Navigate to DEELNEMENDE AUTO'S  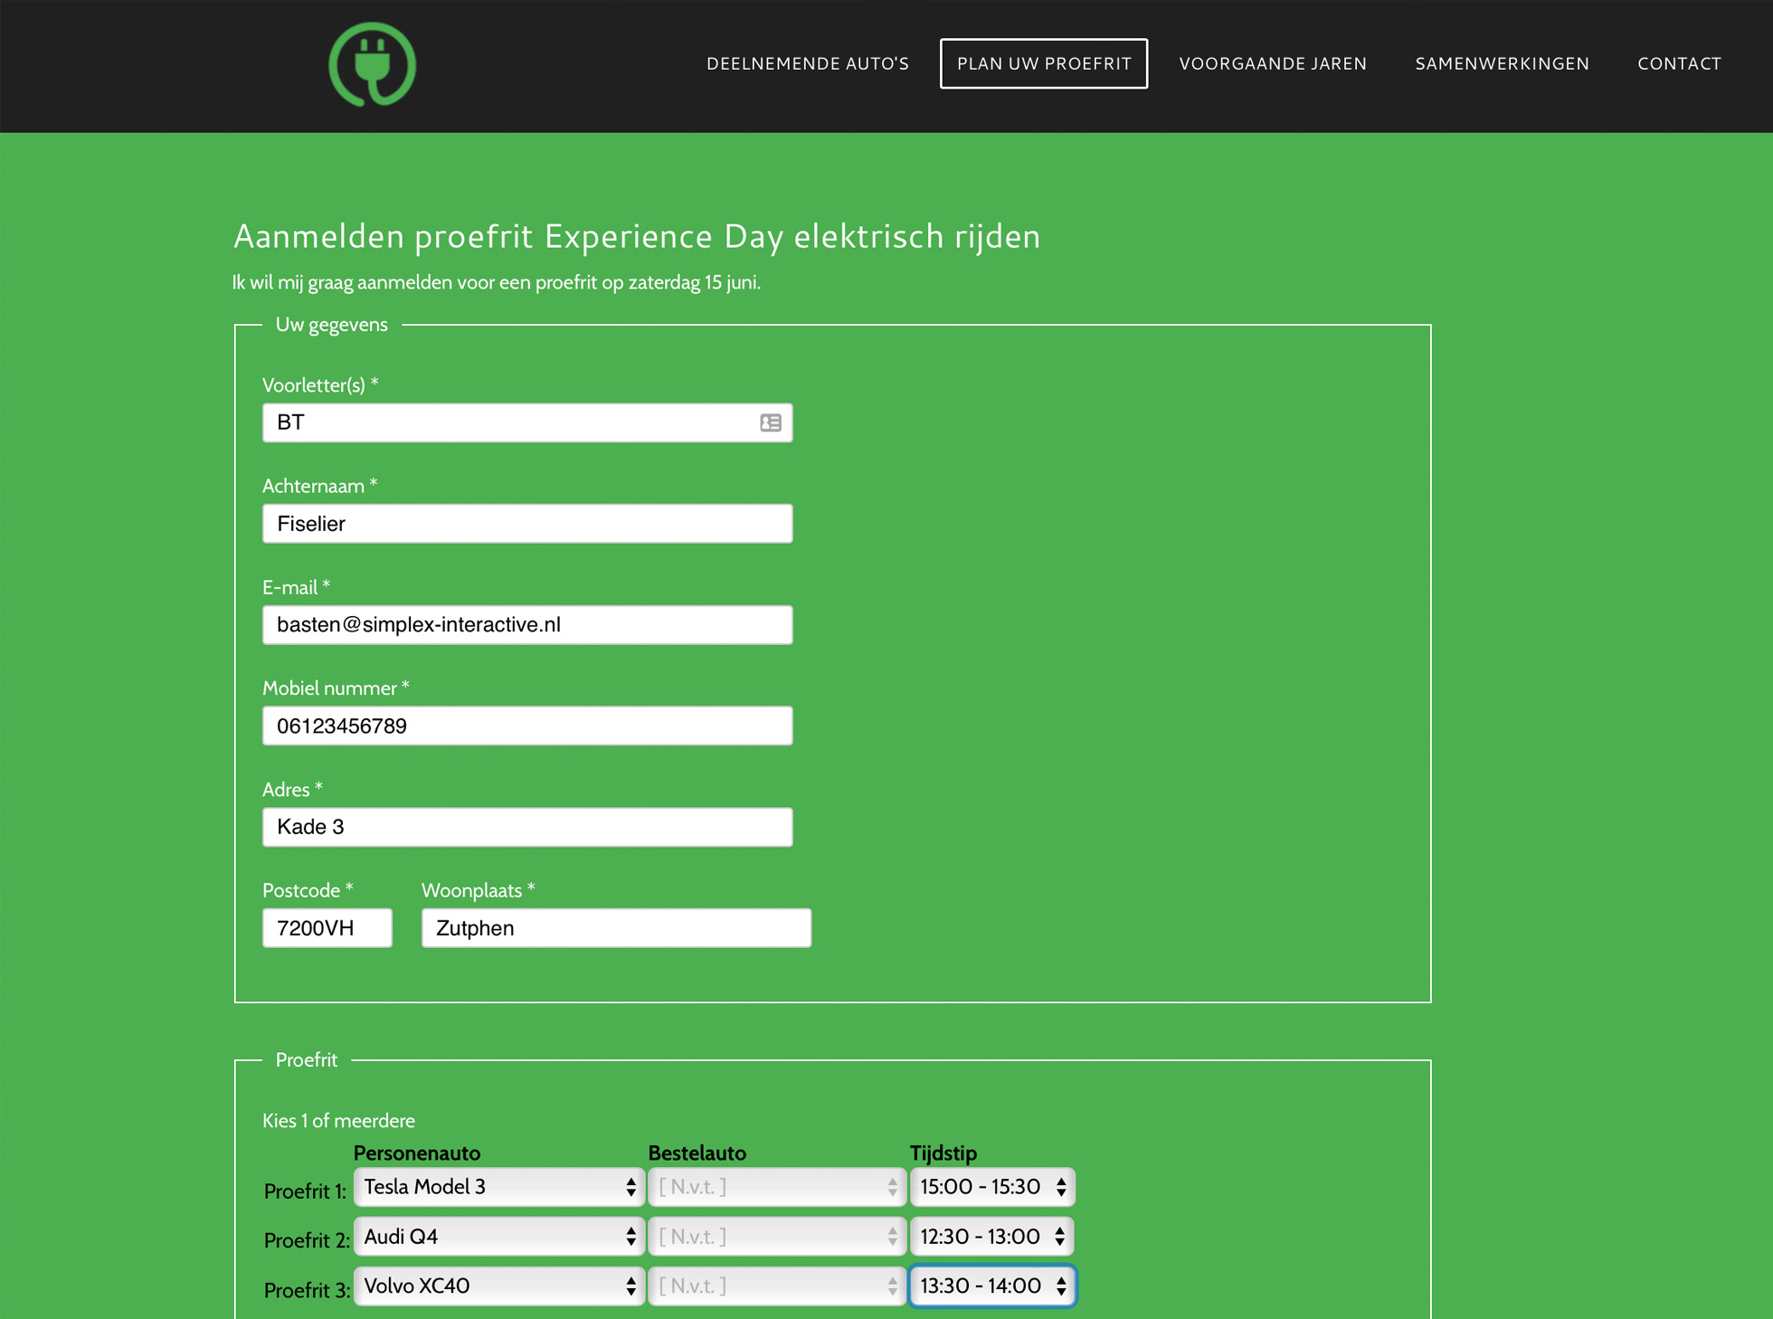point(807,63)
